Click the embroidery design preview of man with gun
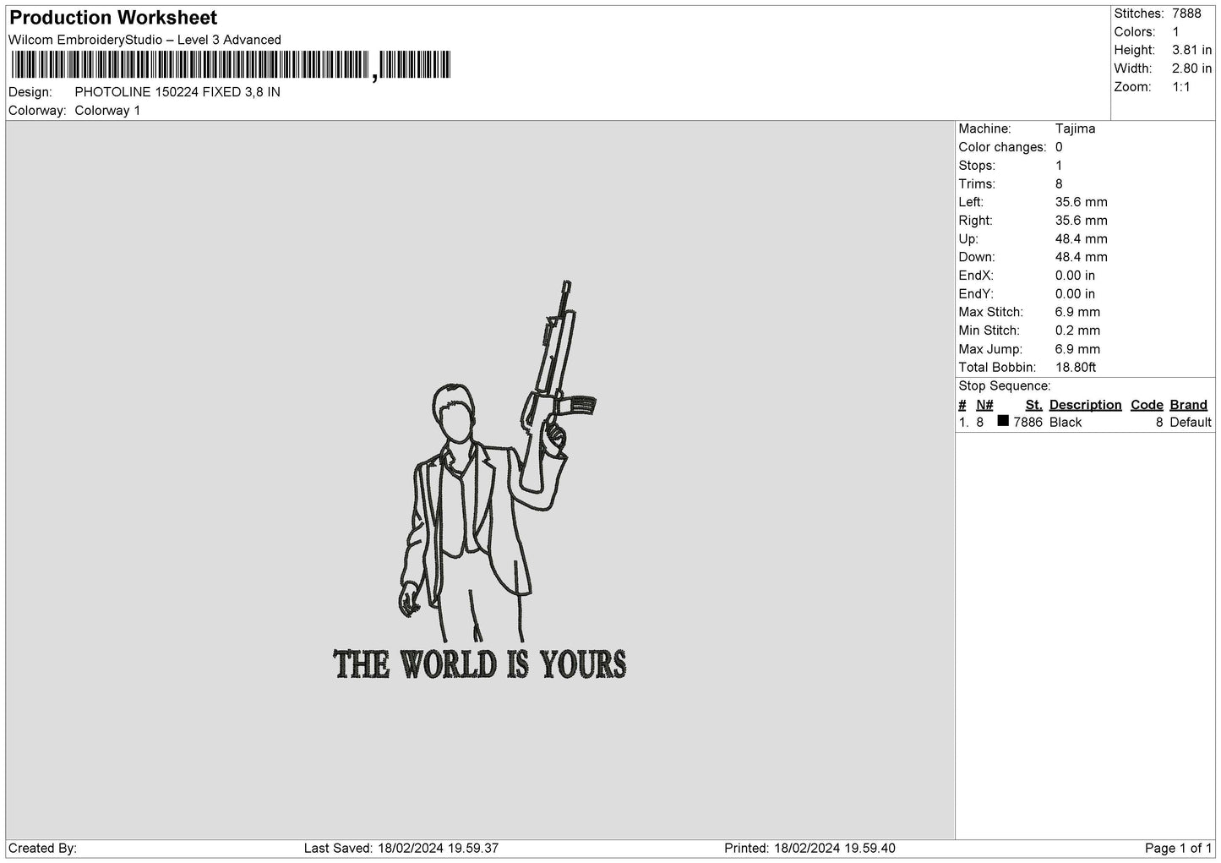Image resolution: width=1221 pixels, height=863 pixels. [497, 462]
